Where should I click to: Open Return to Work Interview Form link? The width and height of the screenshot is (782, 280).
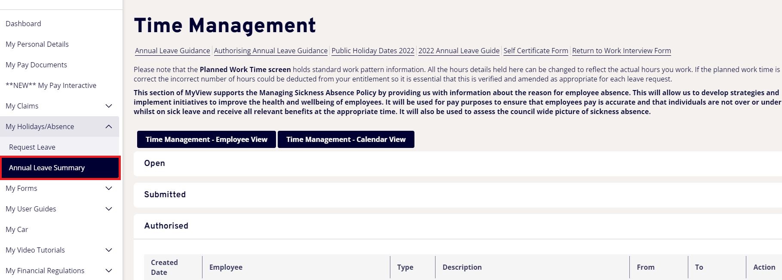coord(621,51)
